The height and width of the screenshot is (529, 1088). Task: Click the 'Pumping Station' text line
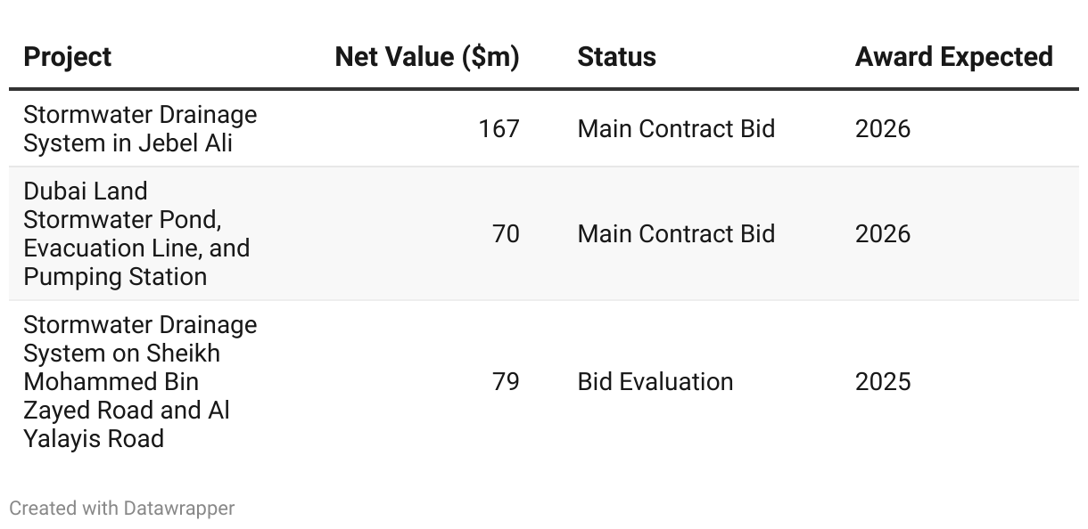click(115, 276)
